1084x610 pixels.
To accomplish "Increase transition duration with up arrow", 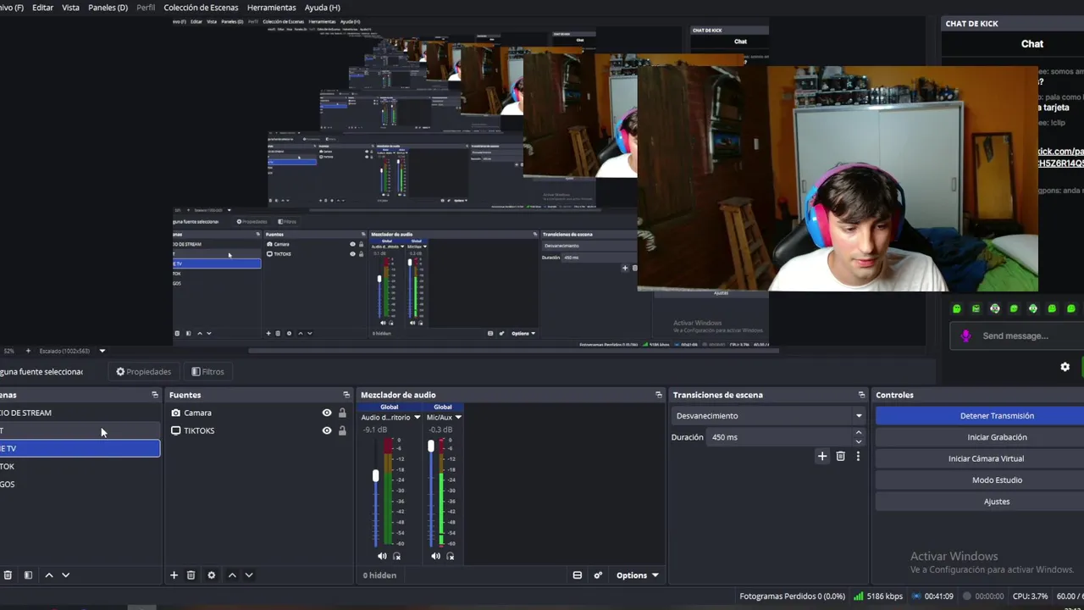I will (859, 433).
